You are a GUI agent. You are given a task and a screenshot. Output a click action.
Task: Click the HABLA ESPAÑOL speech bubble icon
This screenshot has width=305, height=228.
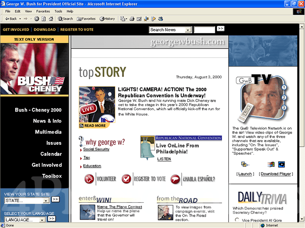point(175,179)
